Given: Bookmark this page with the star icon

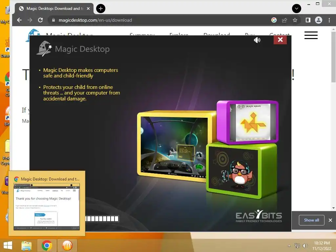Looking at the screenshot, I should 295,20.
